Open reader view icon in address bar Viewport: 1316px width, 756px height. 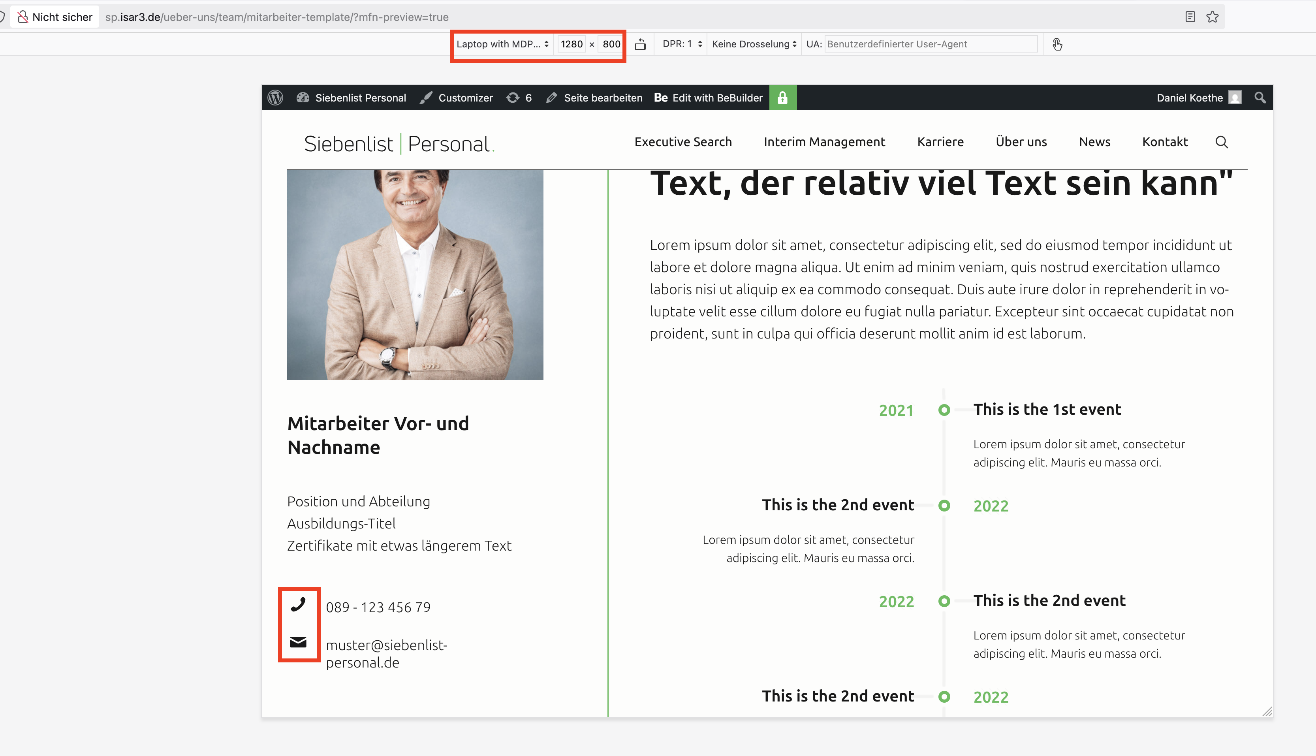(x=1190, y=17)
